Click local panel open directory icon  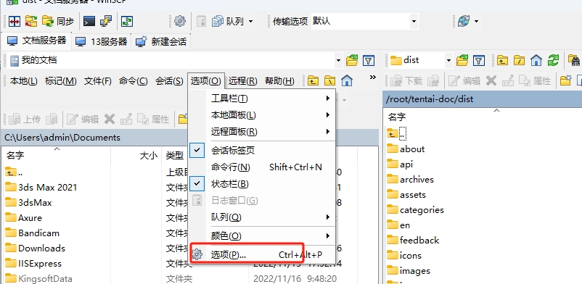pos(352,60)
